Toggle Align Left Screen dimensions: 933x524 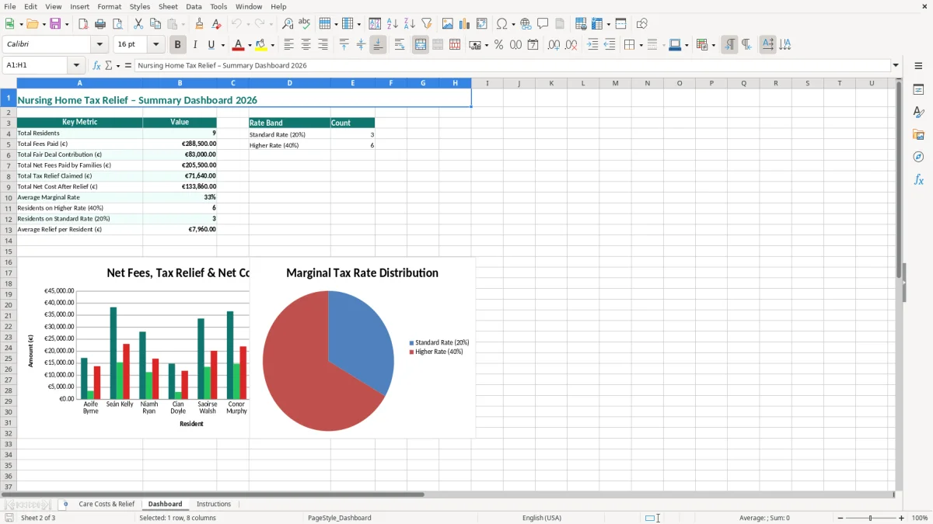289,45
